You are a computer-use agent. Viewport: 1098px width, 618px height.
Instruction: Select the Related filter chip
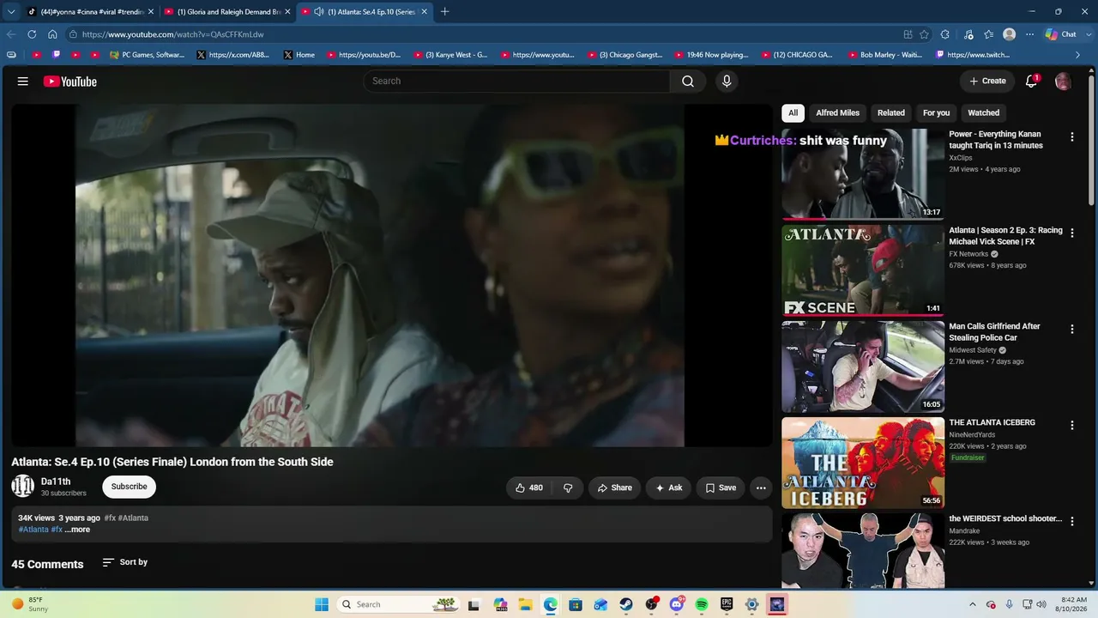[x=891, y=112]
